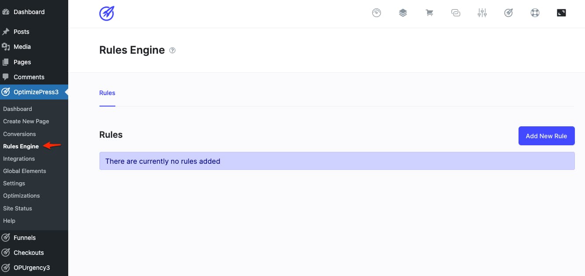Expand the Checkouts sidebar menu
The height and width of the screenshot is (276, 585).
(29, 253)
